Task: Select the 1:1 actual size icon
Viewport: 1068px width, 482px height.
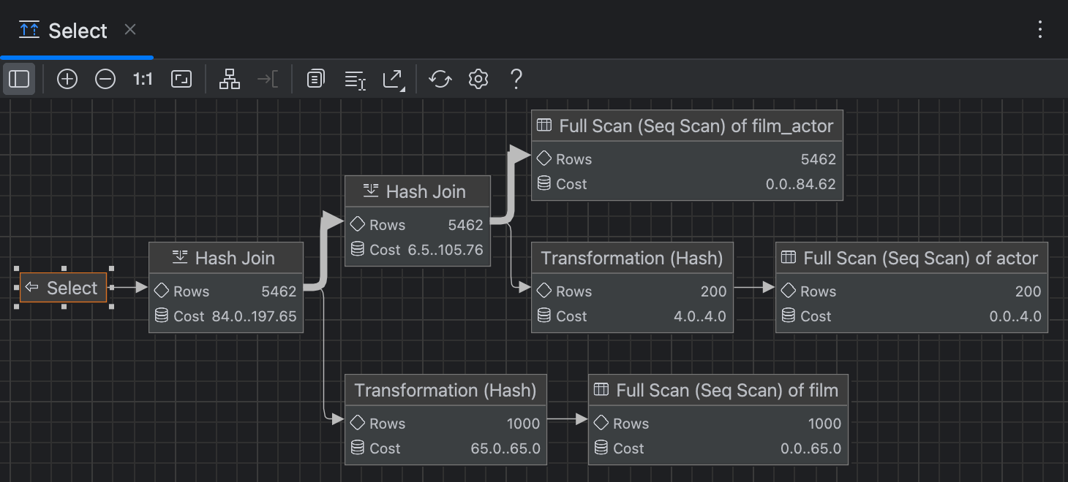Action: (x=142, y=79)
